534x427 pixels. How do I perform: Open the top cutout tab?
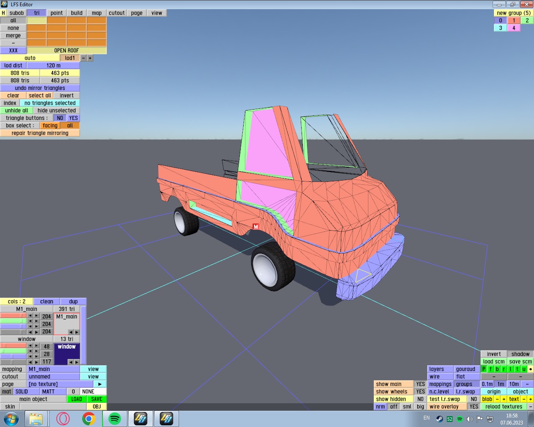click(x=117, y=13)
